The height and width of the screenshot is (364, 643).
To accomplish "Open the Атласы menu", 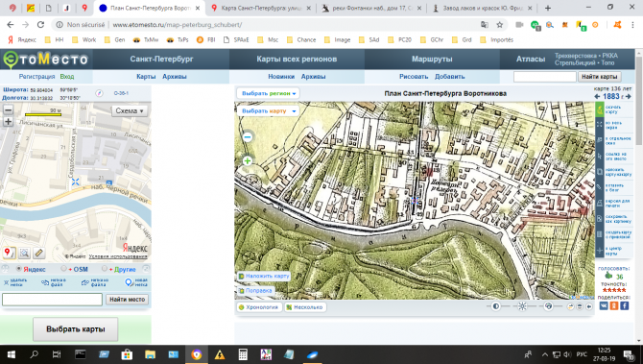I will point(531,60).
